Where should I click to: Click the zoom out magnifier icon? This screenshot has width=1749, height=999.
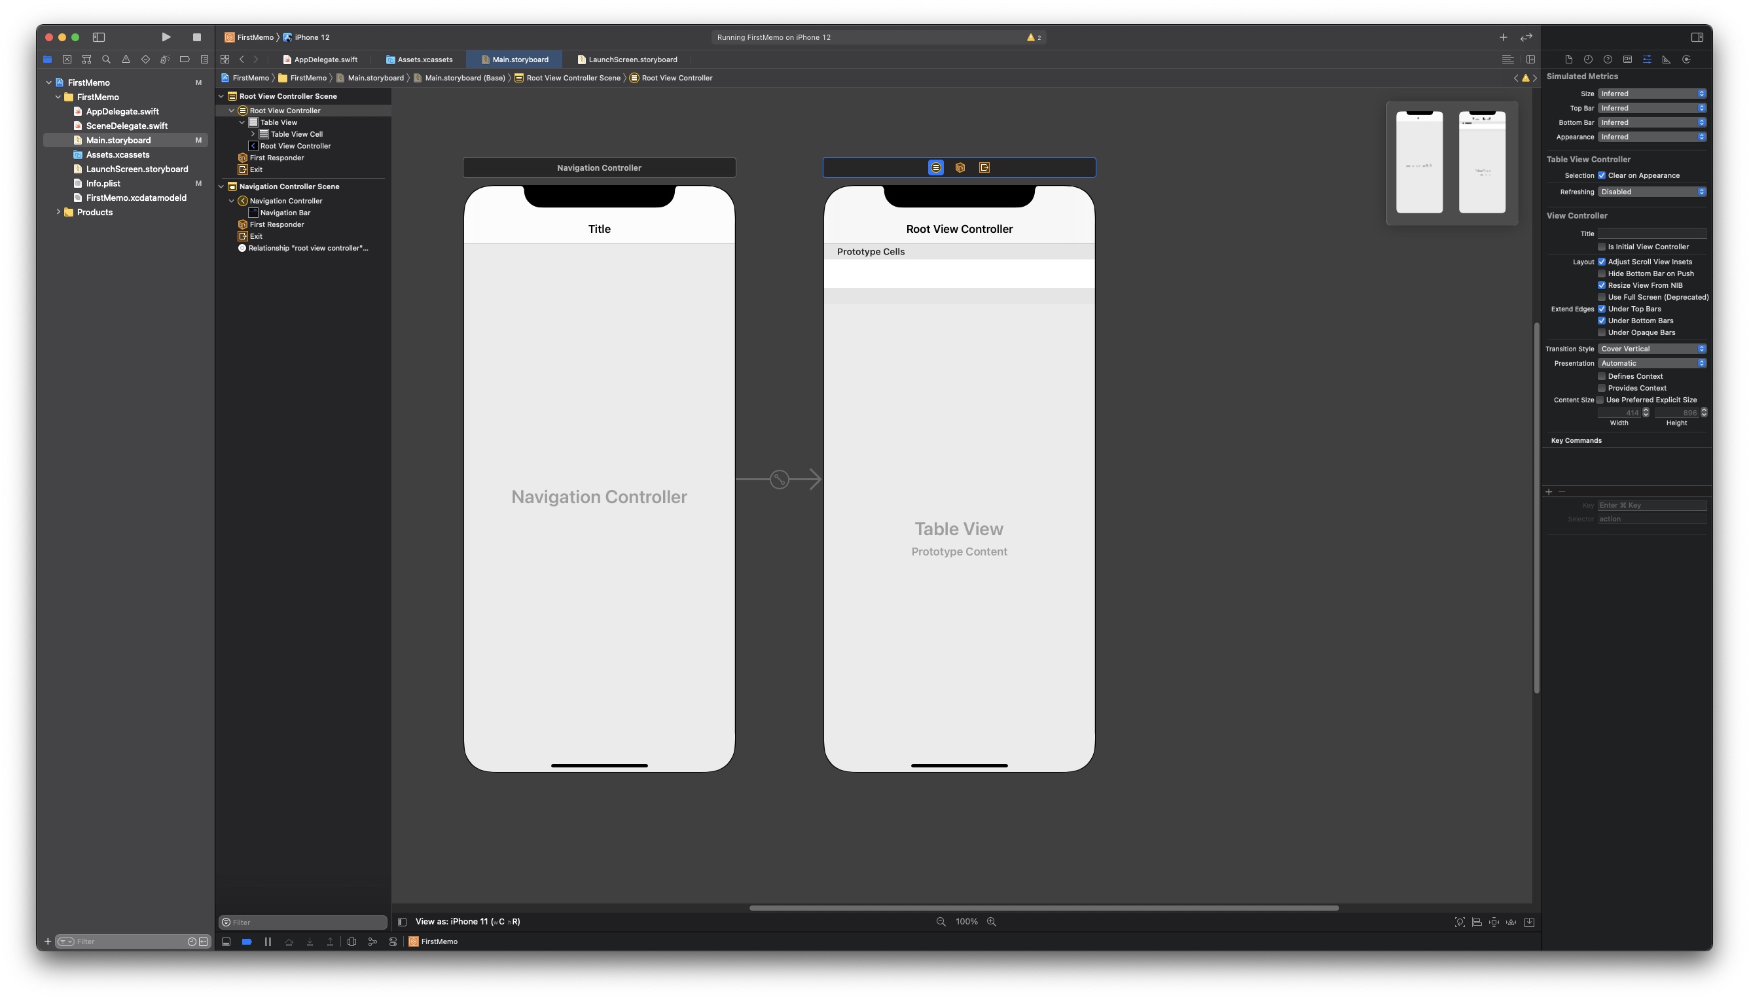(941, 921)
